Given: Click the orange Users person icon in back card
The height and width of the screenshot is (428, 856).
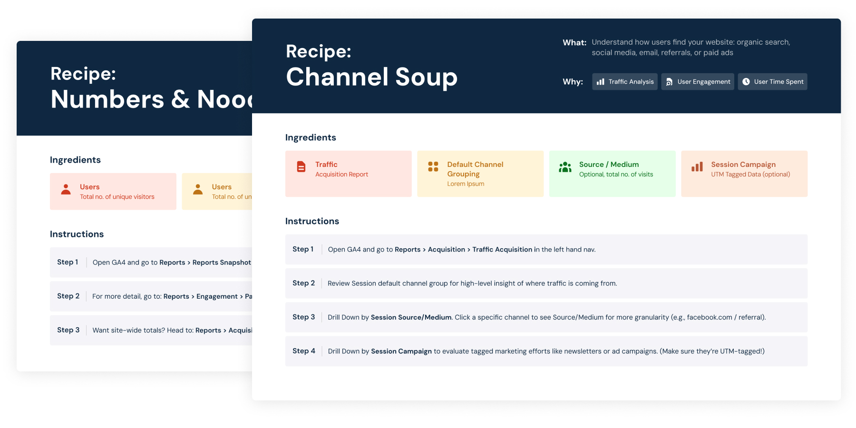Looking at the screenshot, I should pyautogui.click(x=198, y=189).
